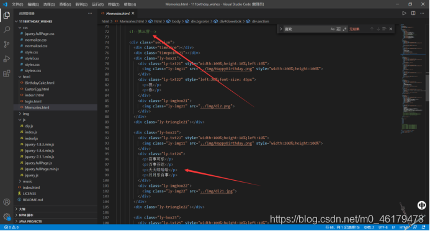Open the Search view in activity bar
The width and height of the screenshot is (430, 231).
(x=7, y=30)
